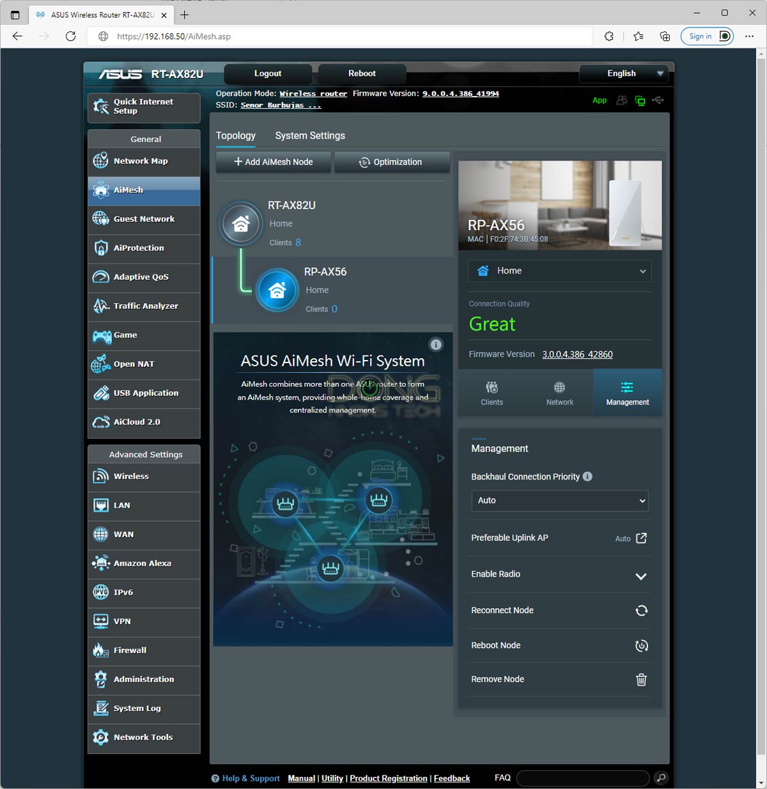This screenshot has height=789, width=767.
Task: Click the Reconnect Node refresh icon
Action: (641, 611)
